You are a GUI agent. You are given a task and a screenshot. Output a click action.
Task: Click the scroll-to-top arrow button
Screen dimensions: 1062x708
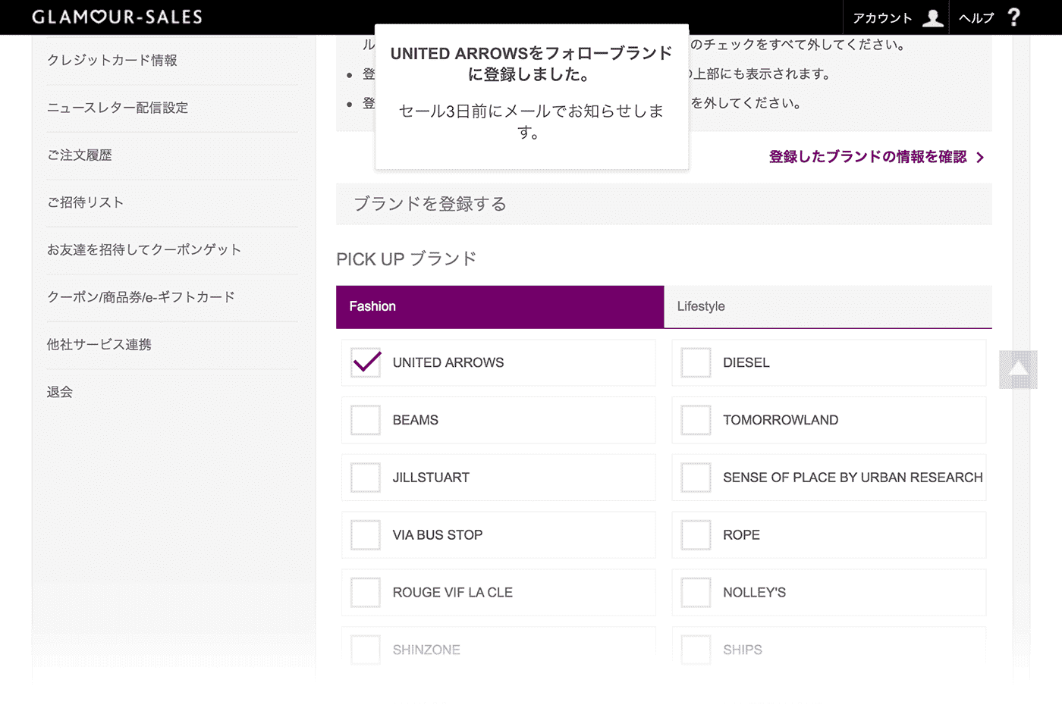1018,369
